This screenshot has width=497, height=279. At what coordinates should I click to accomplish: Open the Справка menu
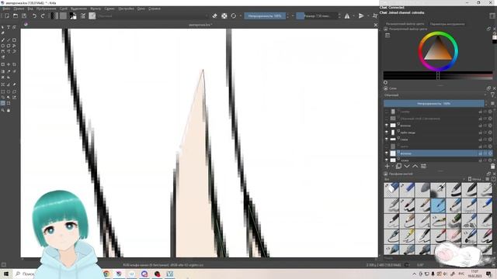155,9
